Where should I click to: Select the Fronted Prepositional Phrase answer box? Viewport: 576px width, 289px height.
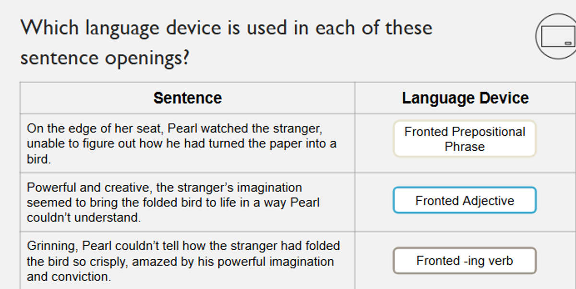[x=465, y=139]
